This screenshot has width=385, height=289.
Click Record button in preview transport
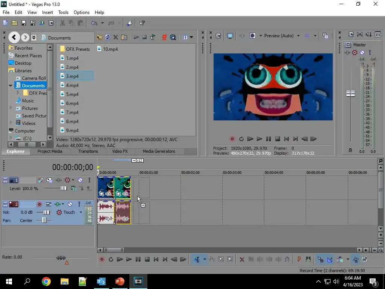point(232,139)
